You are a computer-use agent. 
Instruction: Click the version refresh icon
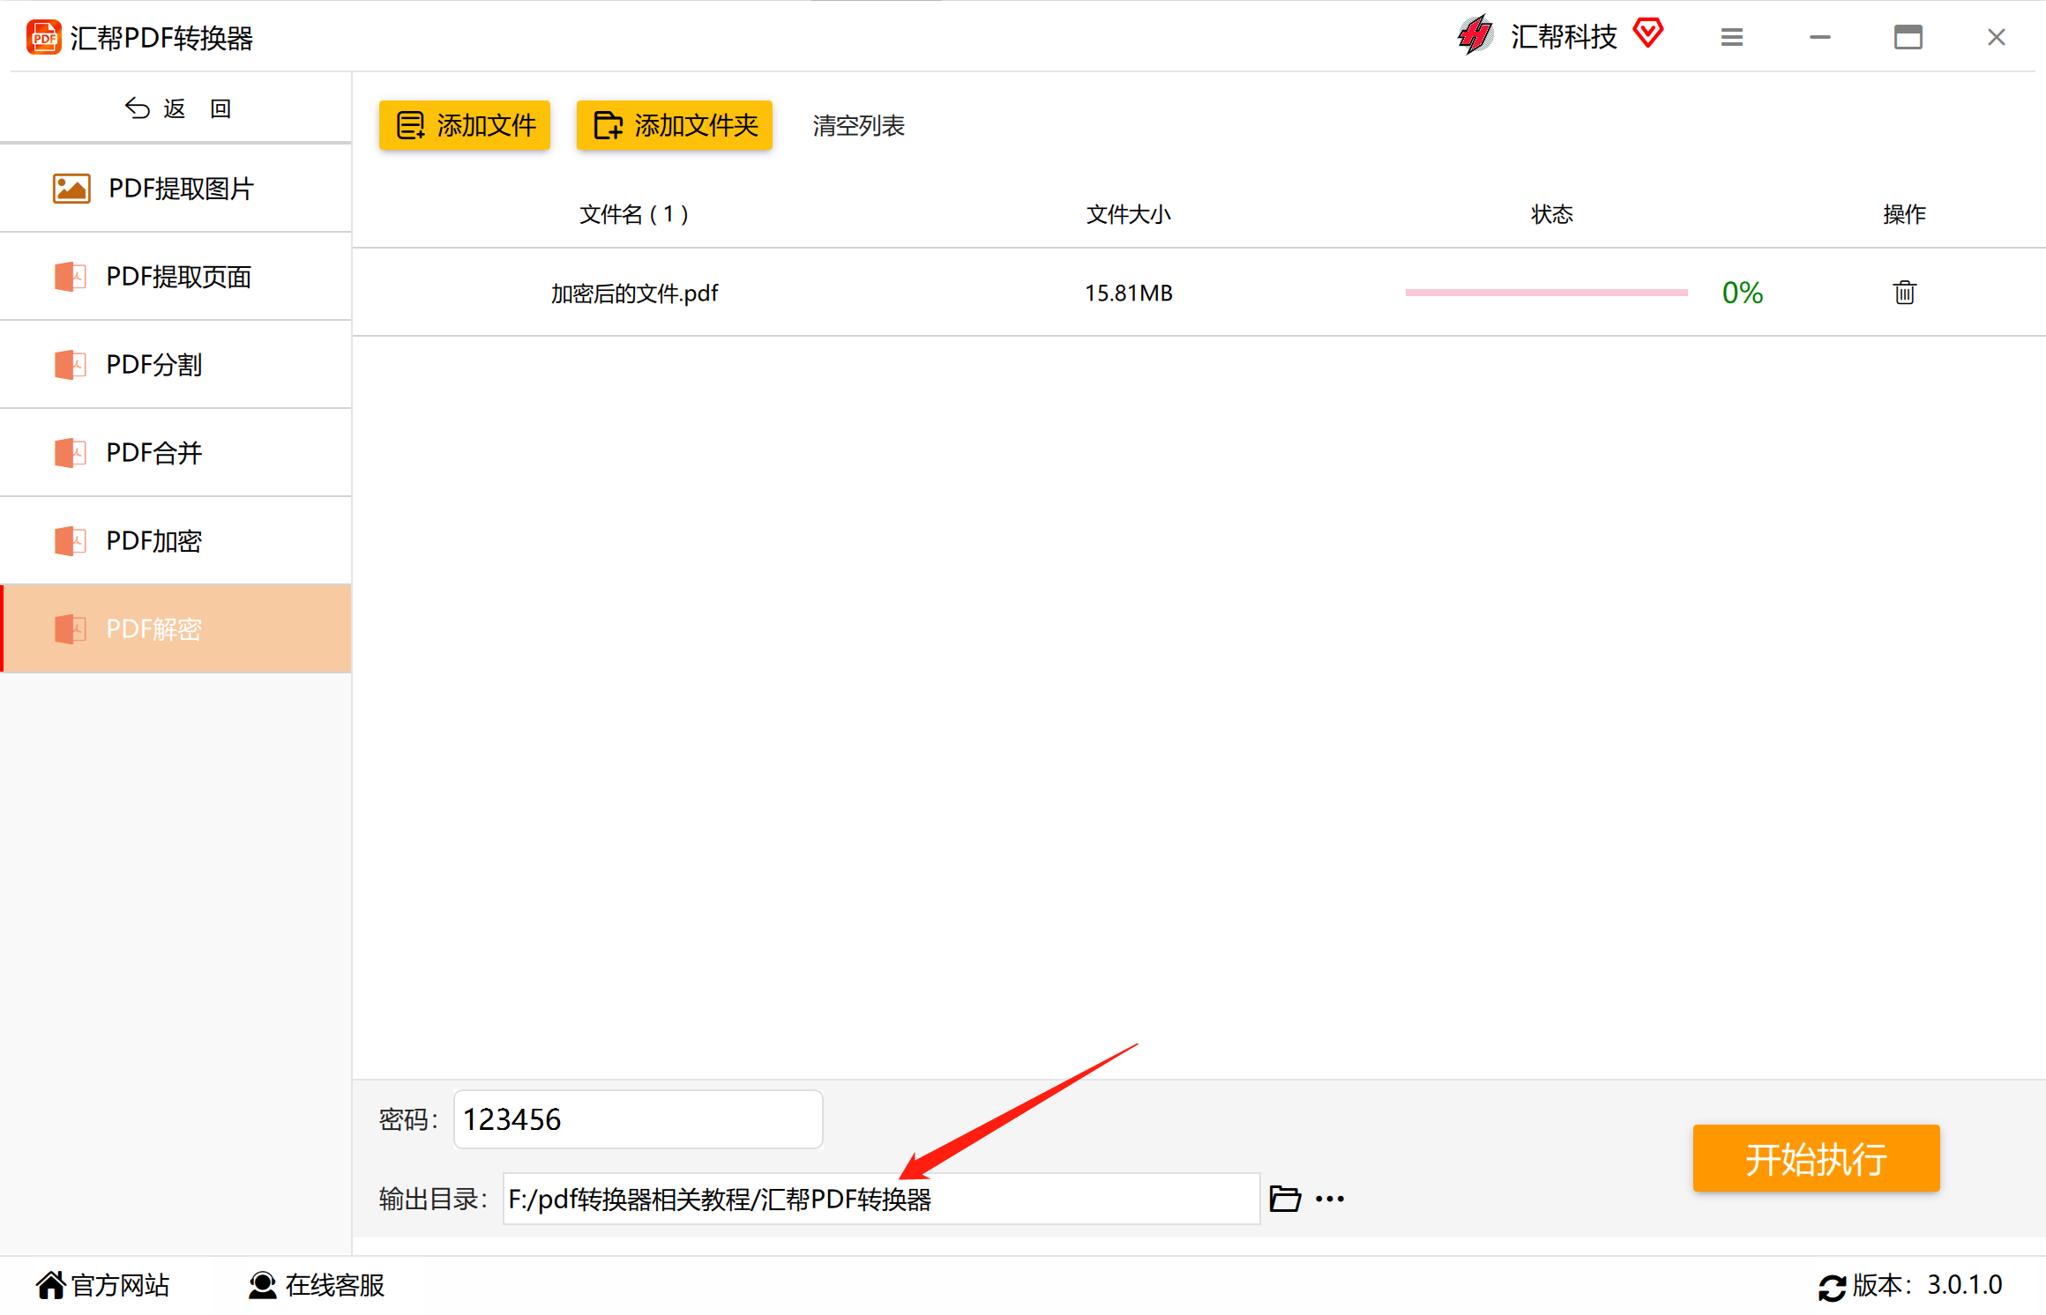click(1832, 1288)
